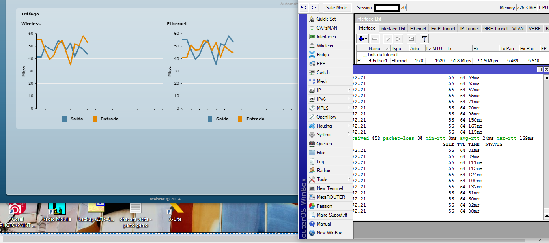Open New WinBox
This screenshot has width=549, height=243.
coord(329,233)
